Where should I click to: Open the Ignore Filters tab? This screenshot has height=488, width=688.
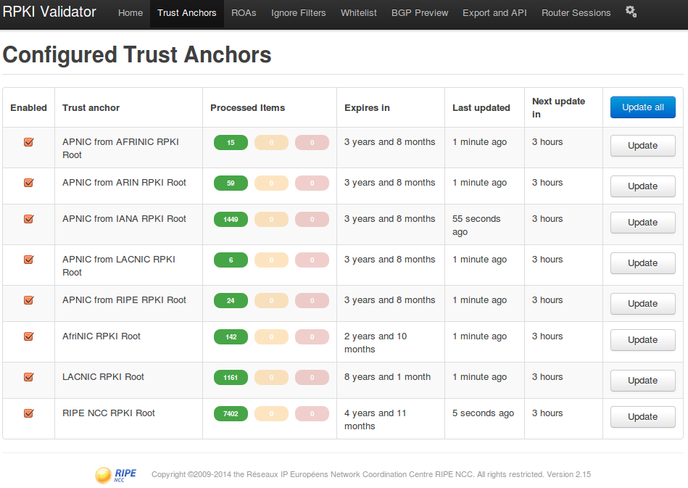coord(299,13)
